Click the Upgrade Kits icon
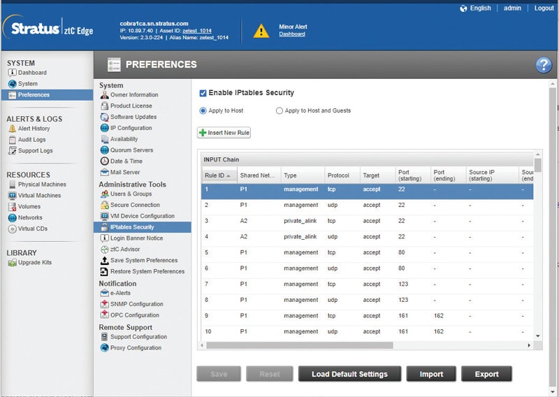This screenshot has width=559, height=397. 12,263
